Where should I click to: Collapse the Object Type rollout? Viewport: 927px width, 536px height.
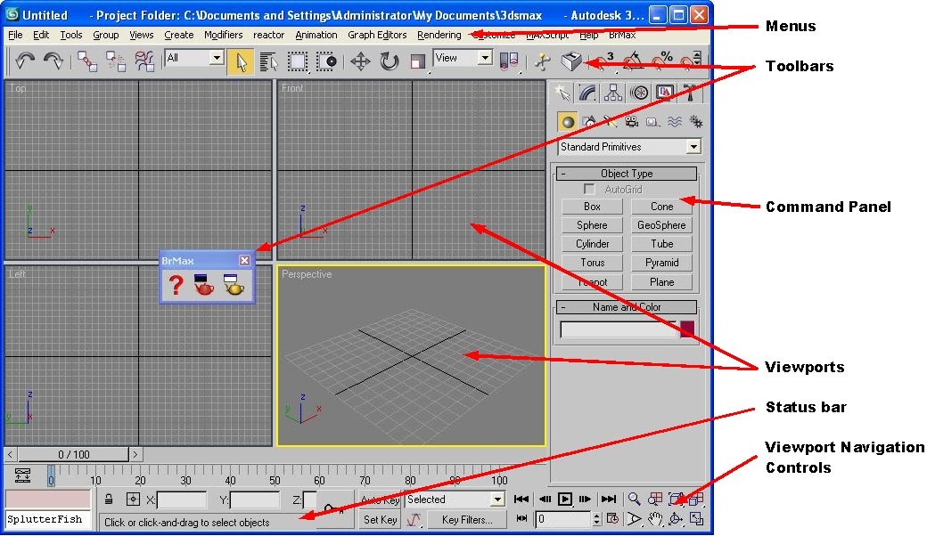coord(627,174)
